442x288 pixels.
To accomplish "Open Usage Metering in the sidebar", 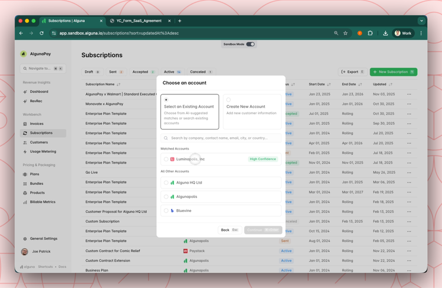I will click(x=43, y=151).
